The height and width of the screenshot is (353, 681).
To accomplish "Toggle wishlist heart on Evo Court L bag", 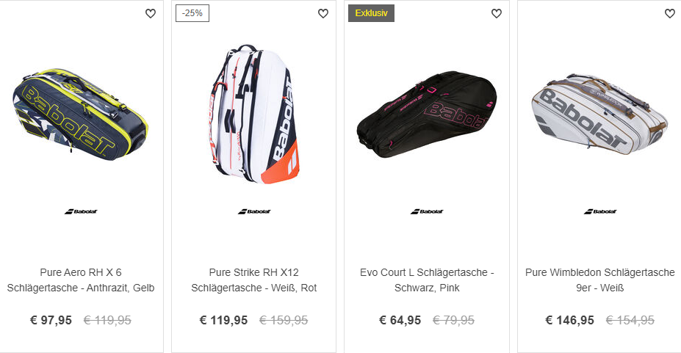I will [x=497, y=13].
